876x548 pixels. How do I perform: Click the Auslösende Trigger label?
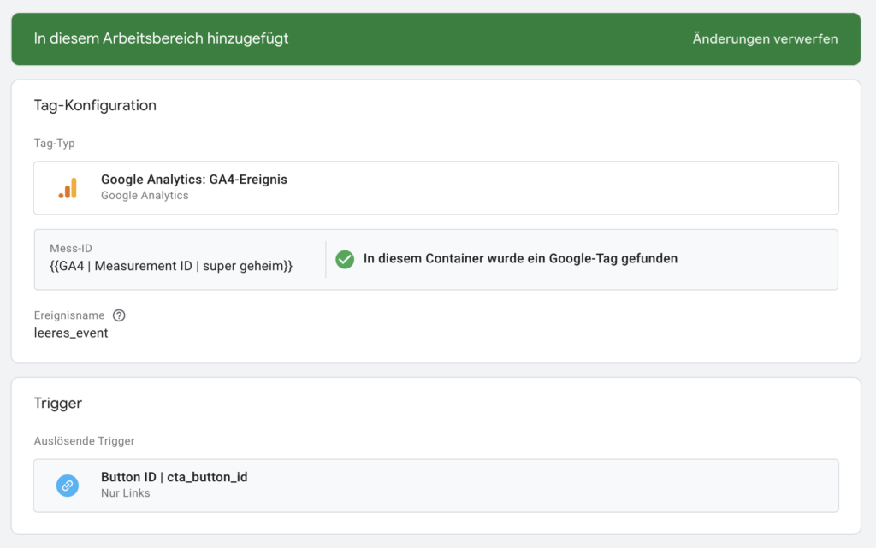click(85, 441)
